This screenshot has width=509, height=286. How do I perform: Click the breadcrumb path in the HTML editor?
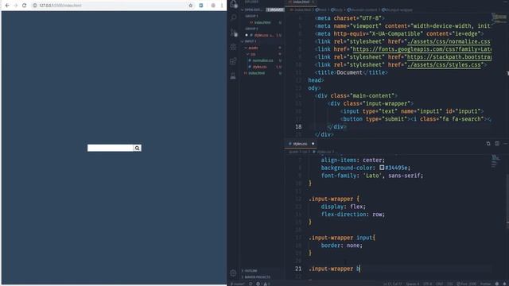pos(351,10)
